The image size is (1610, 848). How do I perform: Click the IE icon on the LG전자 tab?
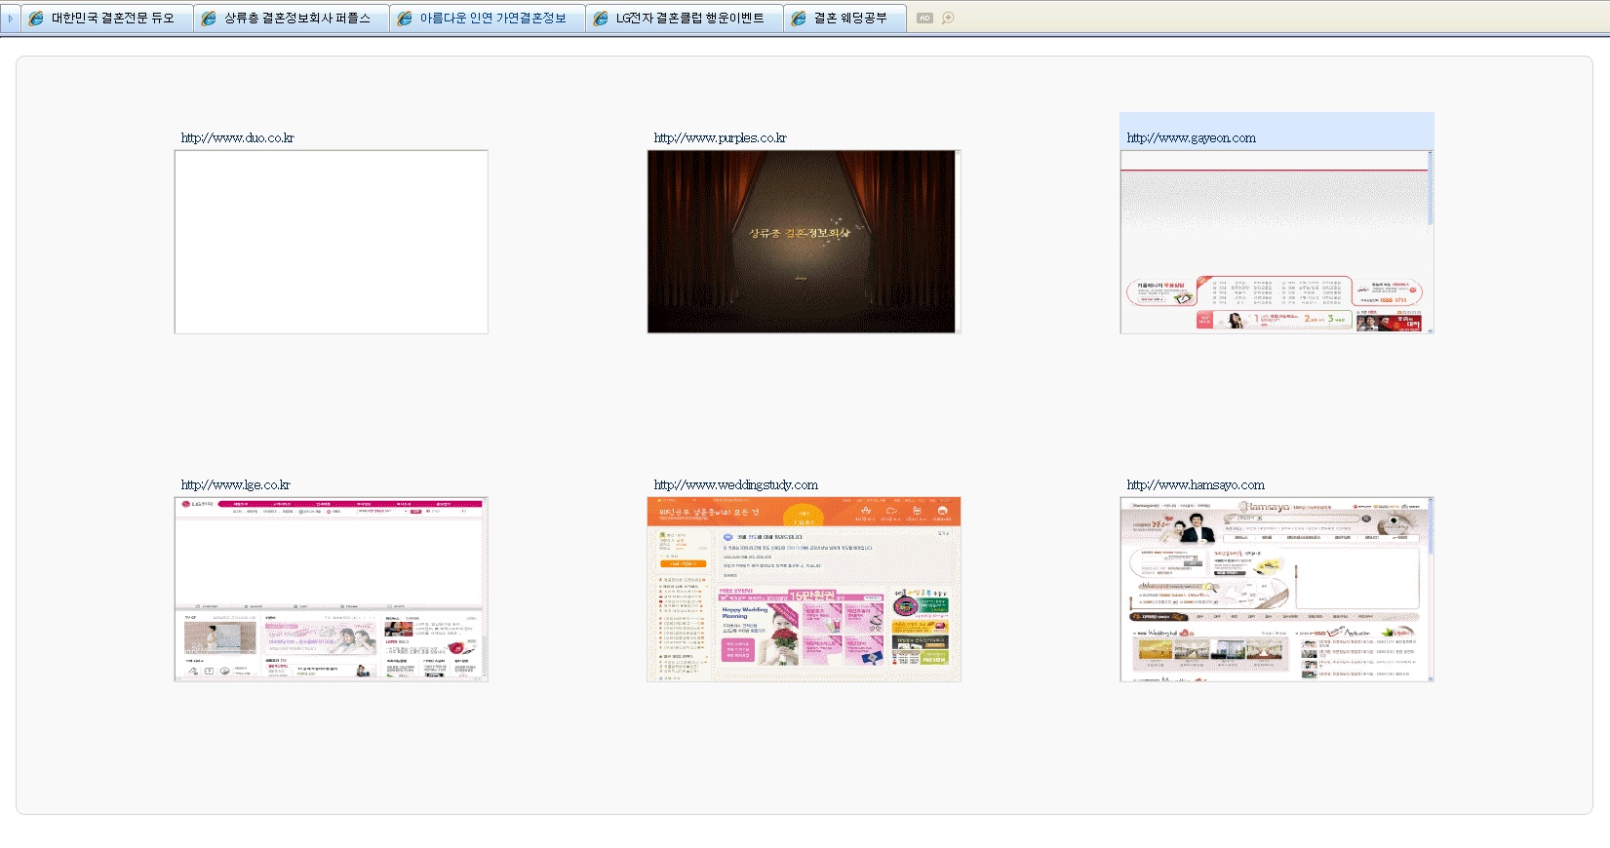tap(601, 19)
